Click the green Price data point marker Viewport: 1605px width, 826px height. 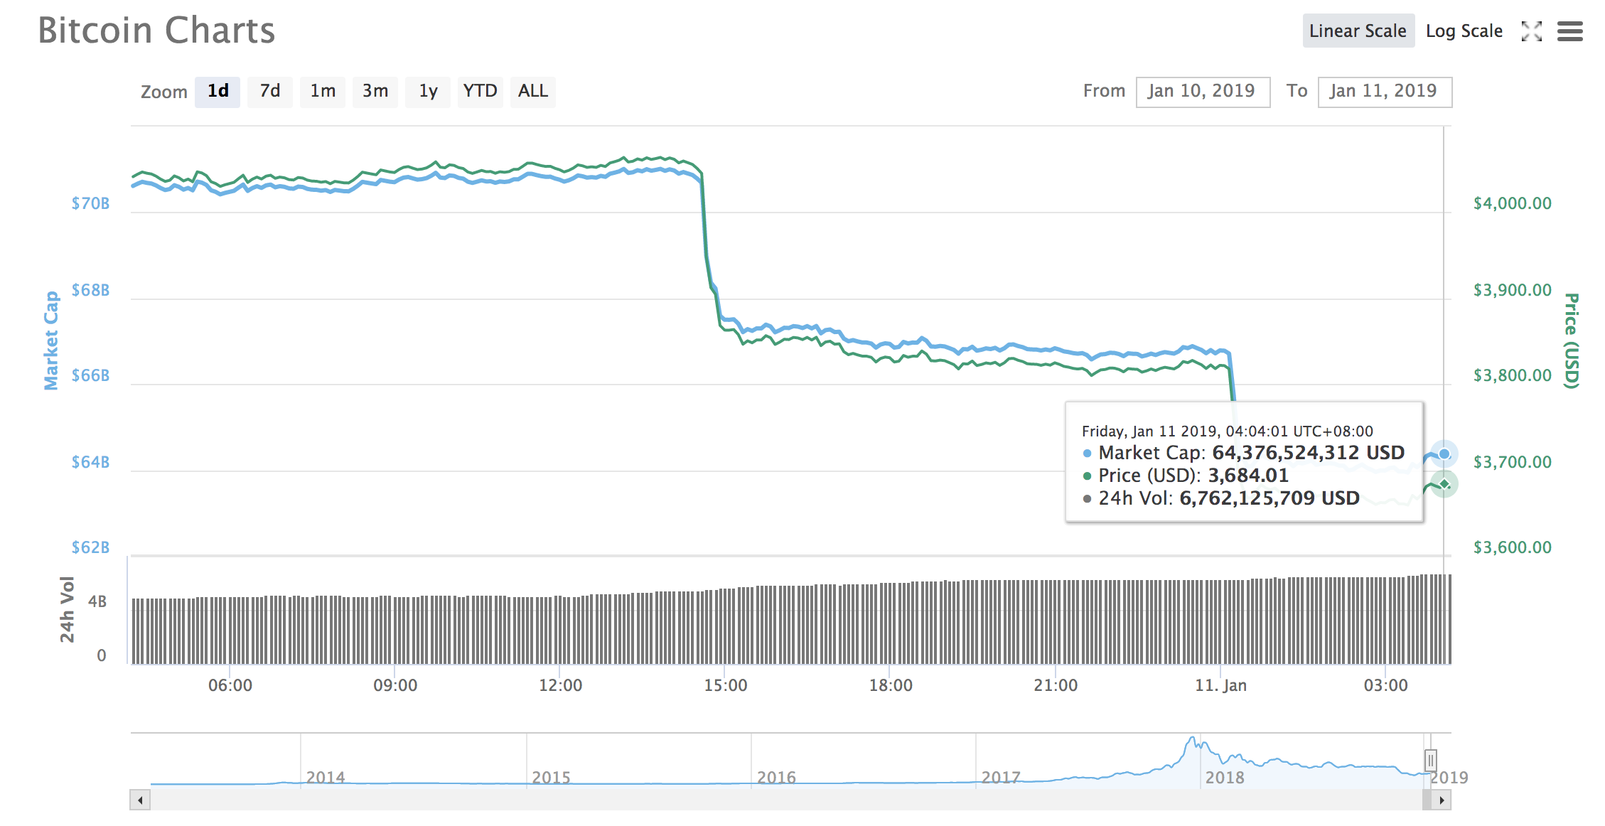click(1444, 484)
